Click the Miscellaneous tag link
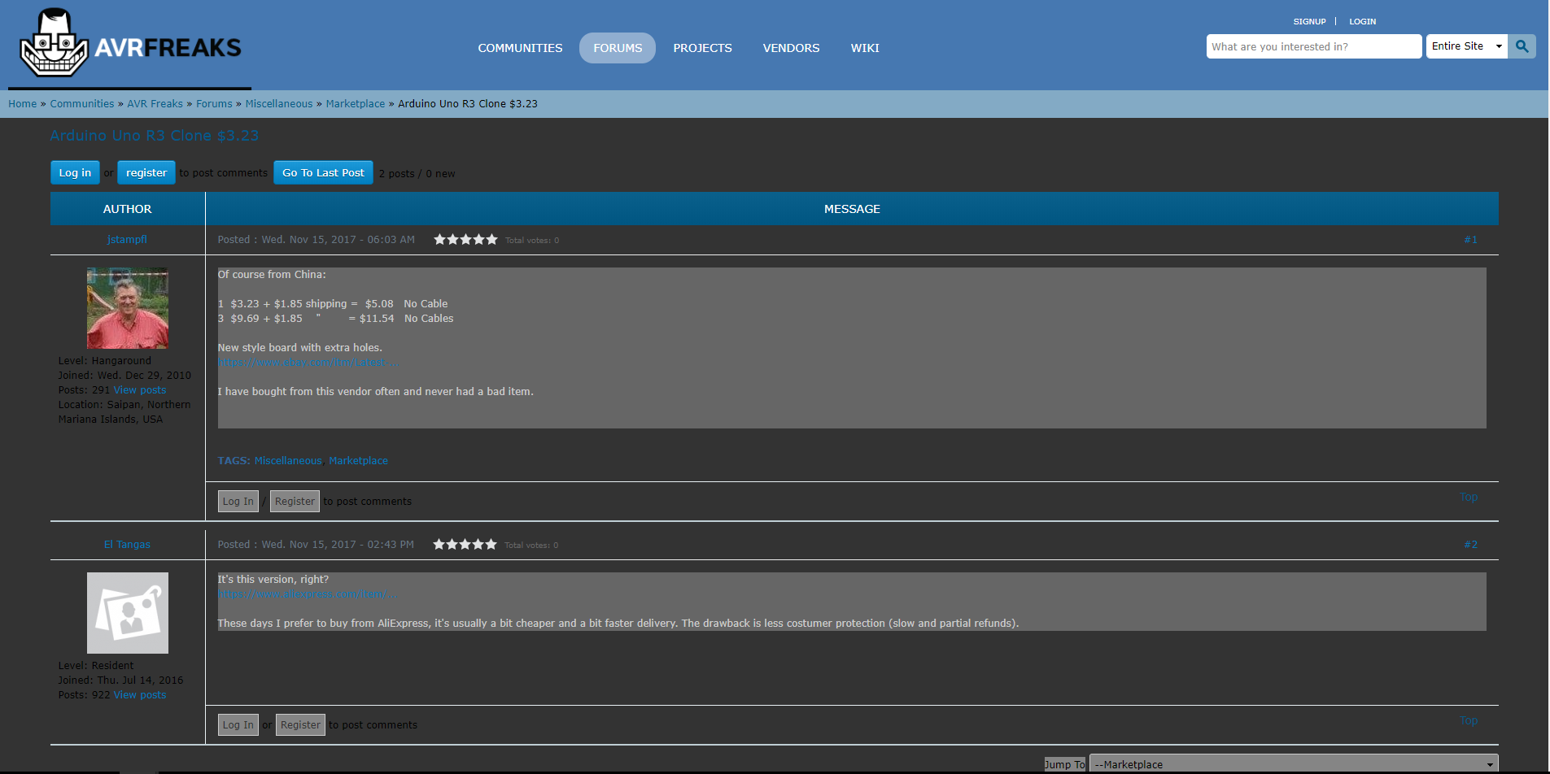Viewport: 1550px width, 774px height. (288, 461)
